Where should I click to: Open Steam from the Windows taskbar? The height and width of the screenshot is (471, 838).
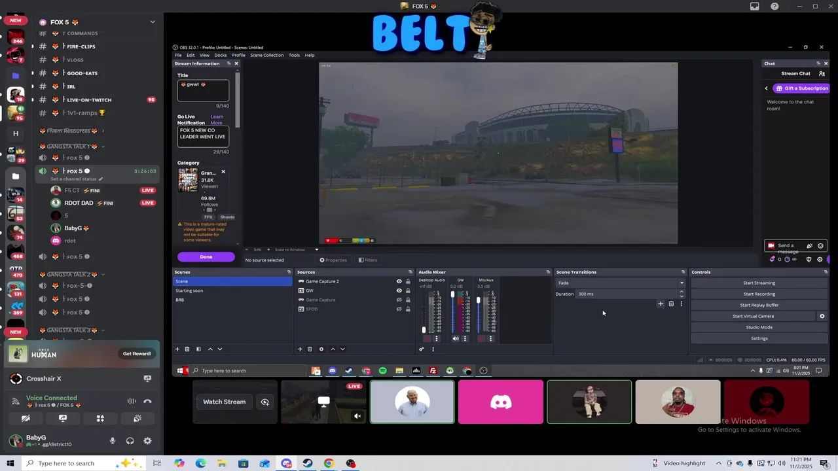(308, 463)
